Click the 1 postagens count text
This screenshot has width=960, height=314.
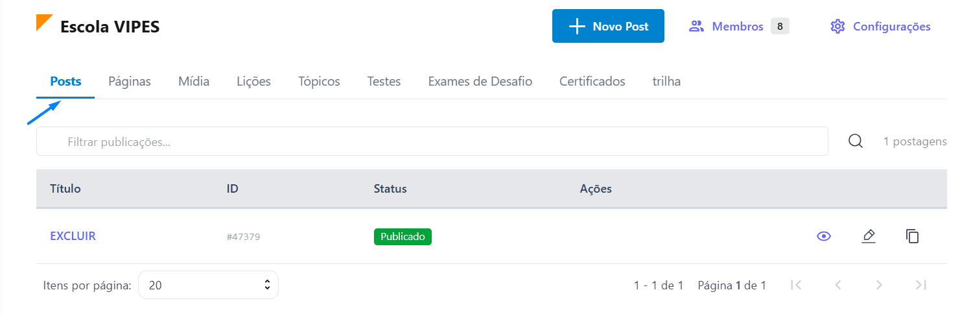point(915,141)
